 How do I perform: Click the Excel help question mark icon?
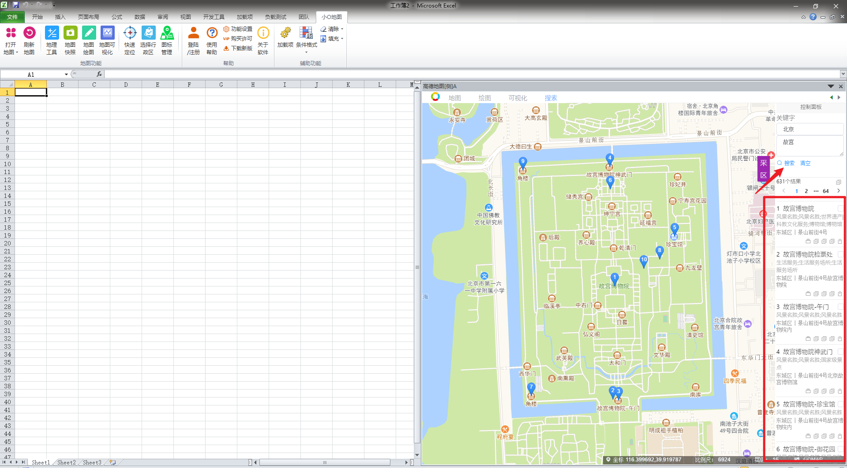pyautogui.click(x=813, y=17)
